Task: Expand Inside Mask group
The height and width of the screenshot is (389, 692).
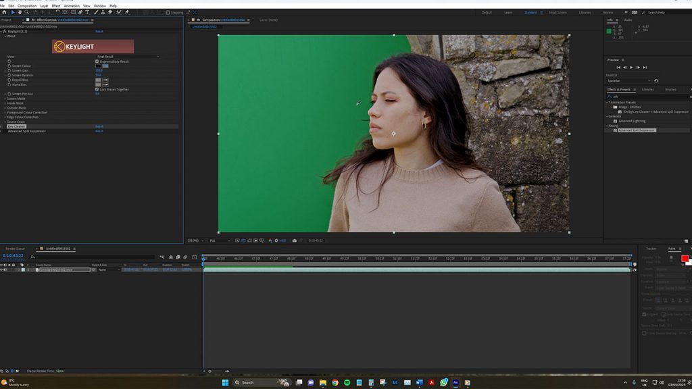Action: tap(5, 103)
